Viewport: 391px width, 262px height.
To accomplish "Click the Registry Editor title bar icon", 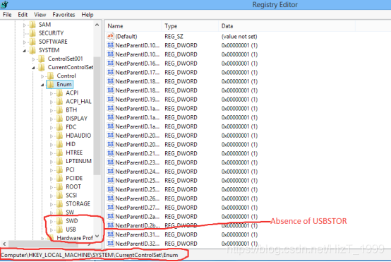I will (4, 4).
